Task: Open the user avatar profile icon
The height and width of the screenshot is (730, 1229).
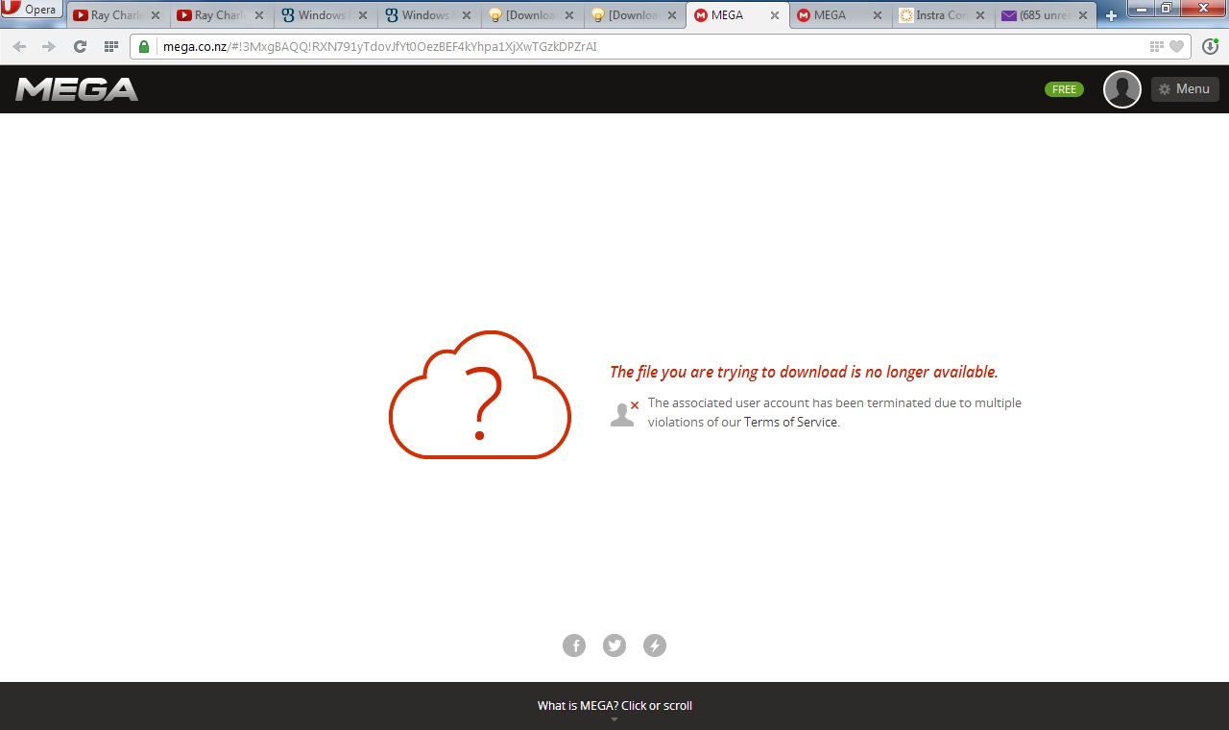Action: (x=1122, y=89)
